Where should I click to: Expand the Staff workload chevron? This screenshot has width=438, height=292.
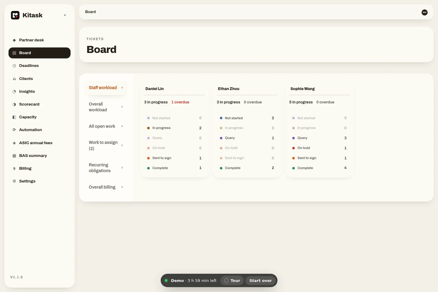[x=122, y=88]
